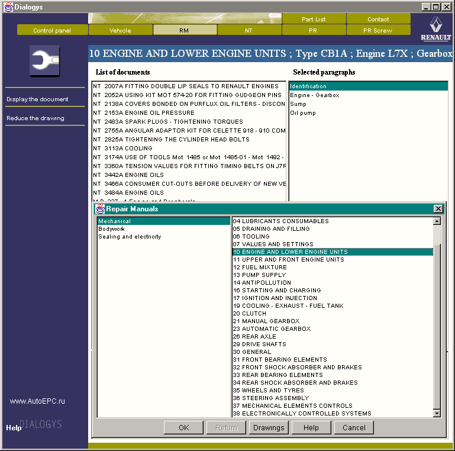Screen dimensions: 455x451
Task: Select NT 2483A SPARK PLUGS document
Action: coord(189,121)
